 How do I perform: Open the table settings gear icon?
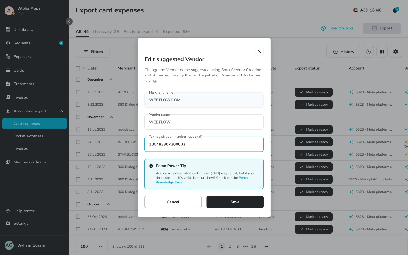click(x=396, y=52)
